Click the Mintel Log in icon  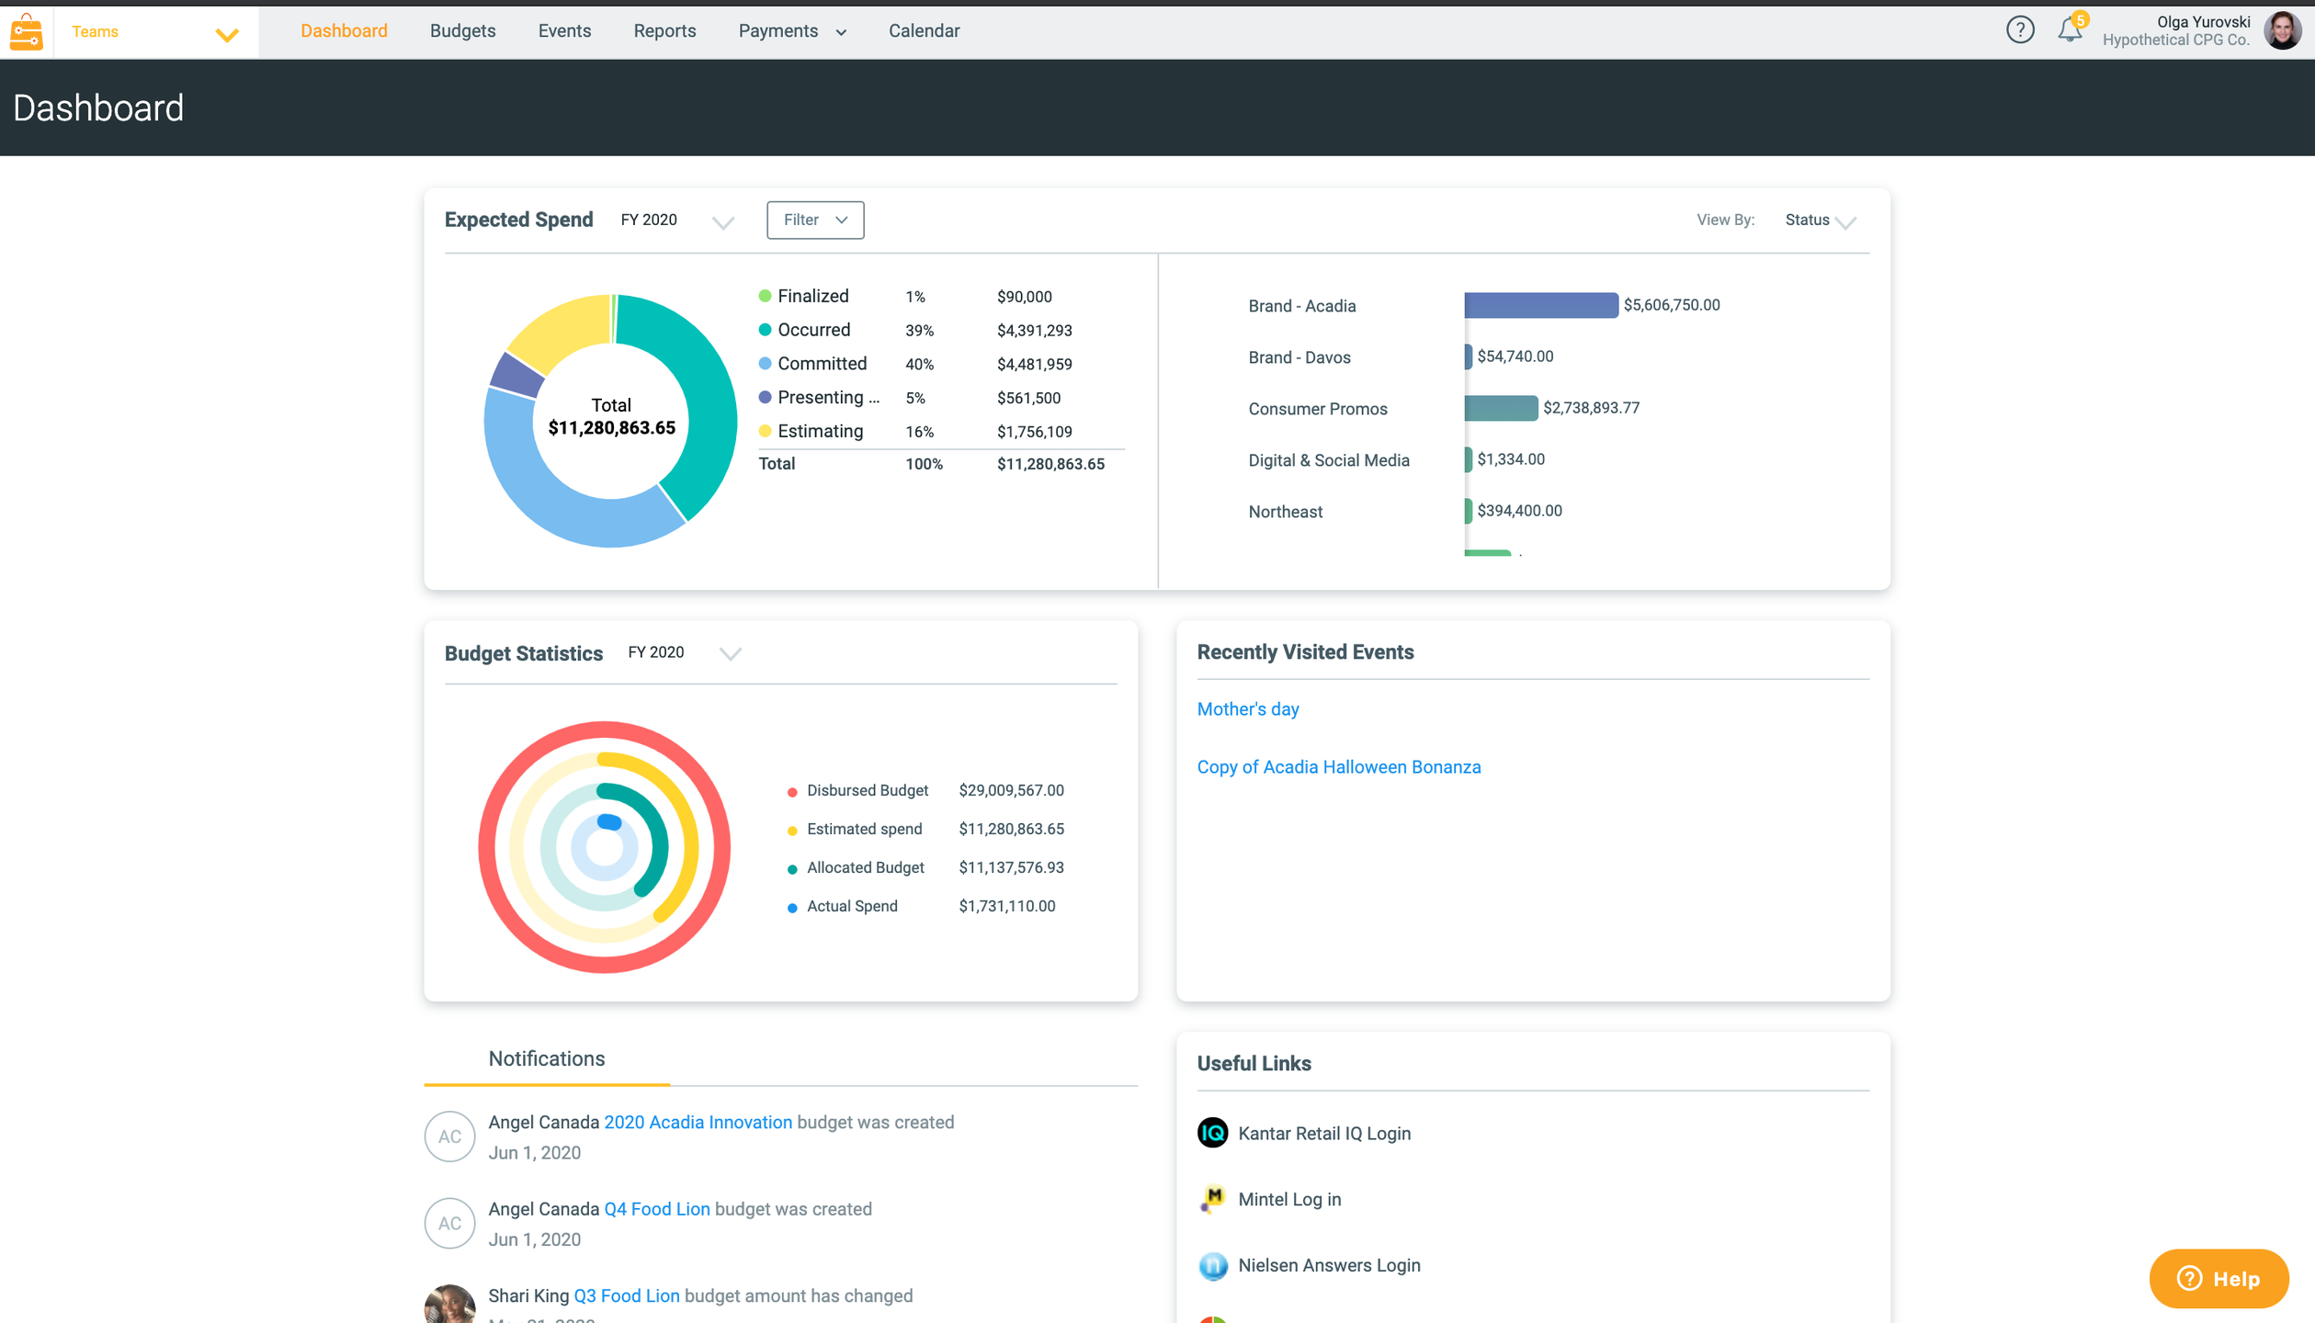[1212, 1199]
